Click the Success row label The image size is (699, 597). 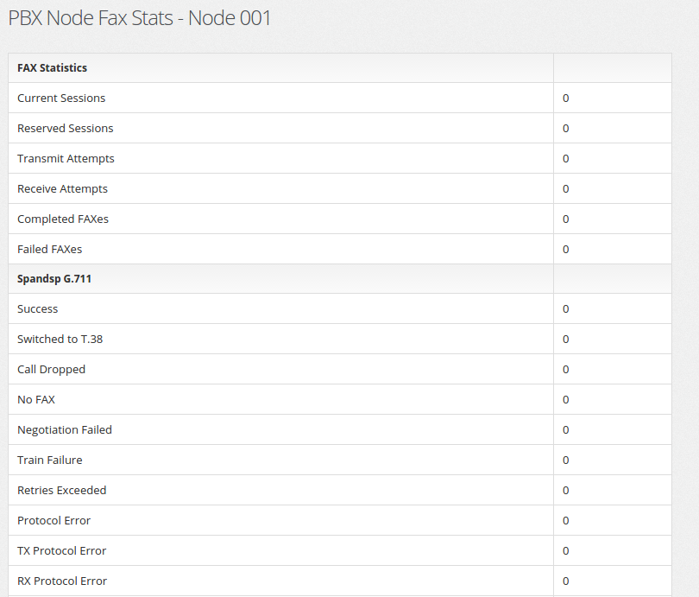tap(37, 309)
